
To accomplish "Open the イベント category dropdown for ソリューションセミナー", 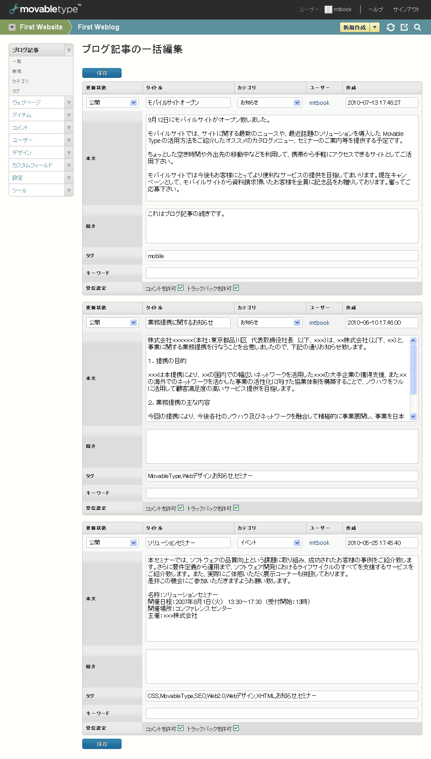I will click(270, 543).
